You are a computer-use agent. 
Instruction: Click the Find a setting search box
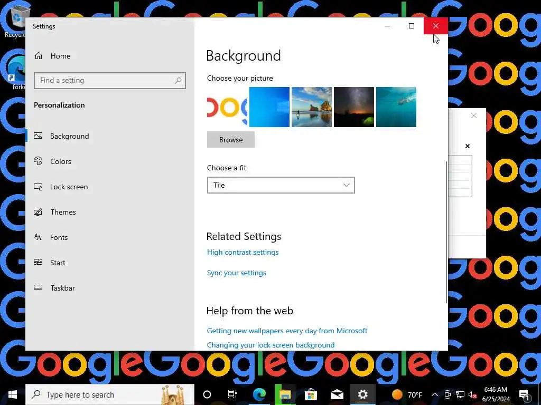(x=110, y=80)
